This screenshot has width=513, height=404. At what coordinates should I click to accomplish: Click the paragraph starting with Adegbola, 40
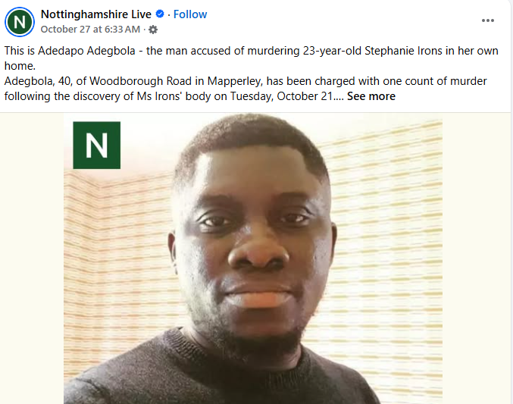coord(227,81)
